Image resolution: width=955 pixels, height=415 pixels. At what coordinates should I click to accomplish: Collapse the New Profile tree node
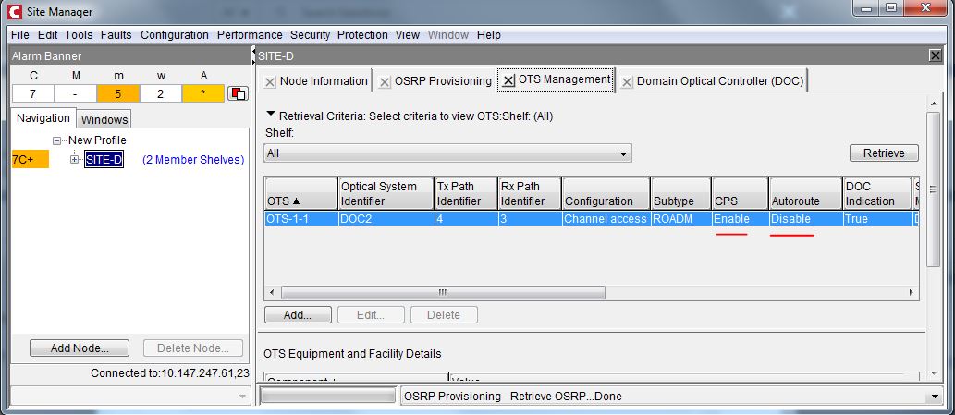point(56,140)
